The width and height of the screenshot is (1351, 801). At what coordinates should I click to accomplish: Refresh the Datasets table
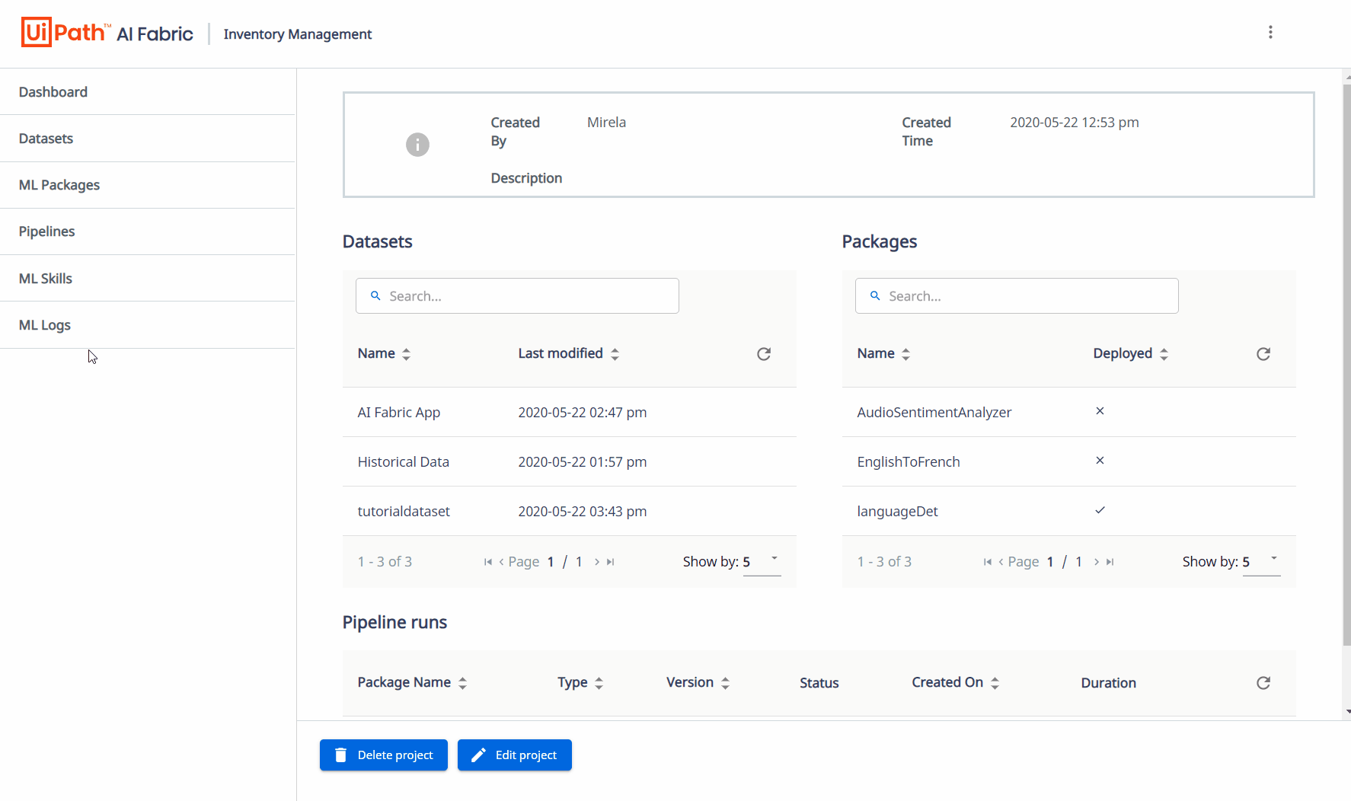pyautogui.click(x=764, y=353)
